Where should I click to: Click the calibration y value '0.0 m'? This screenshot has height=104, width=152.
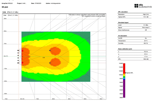pyautogui.click(x=146, y=54)
